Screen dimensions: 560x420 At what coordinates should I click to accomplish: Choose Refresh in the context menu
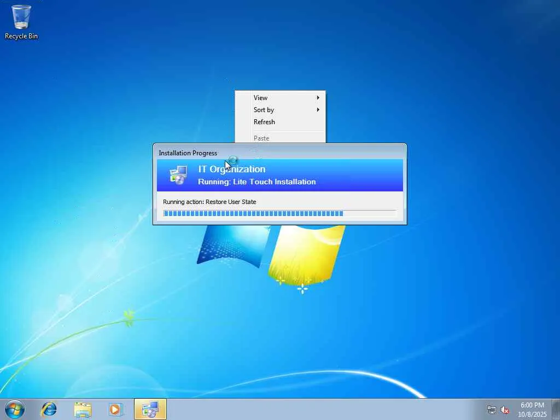281,122
